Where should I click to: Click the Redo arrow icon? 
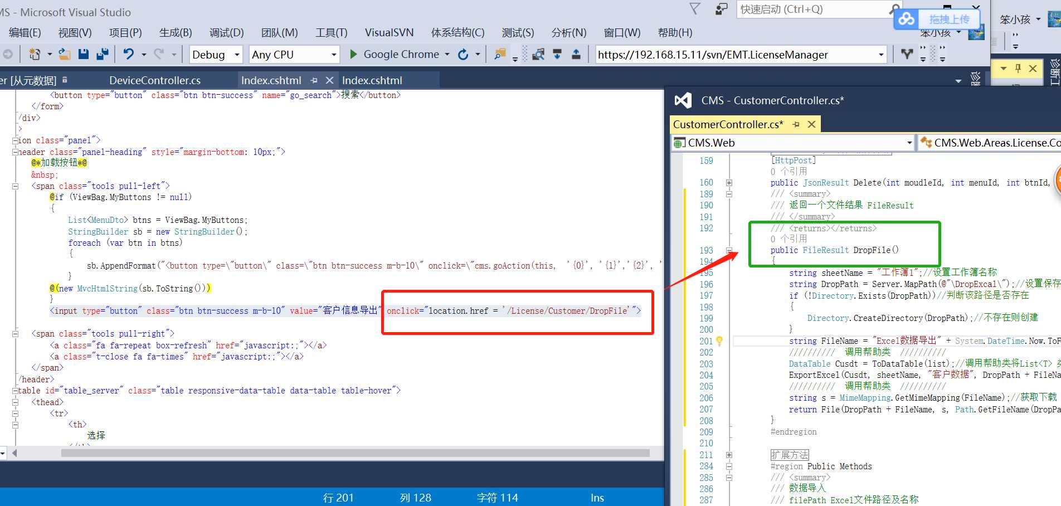click(x=159, y=54)
